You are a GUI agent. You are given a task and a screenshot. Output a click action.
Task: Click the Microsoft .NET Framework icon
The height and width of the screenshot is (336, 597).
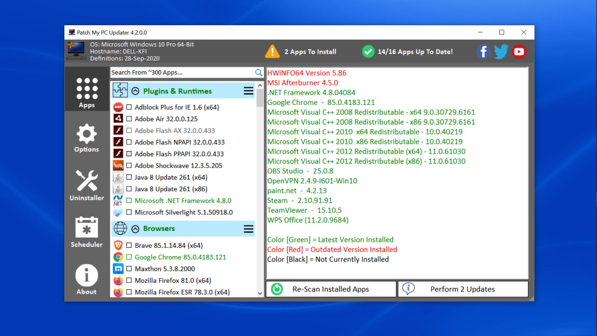118,200
